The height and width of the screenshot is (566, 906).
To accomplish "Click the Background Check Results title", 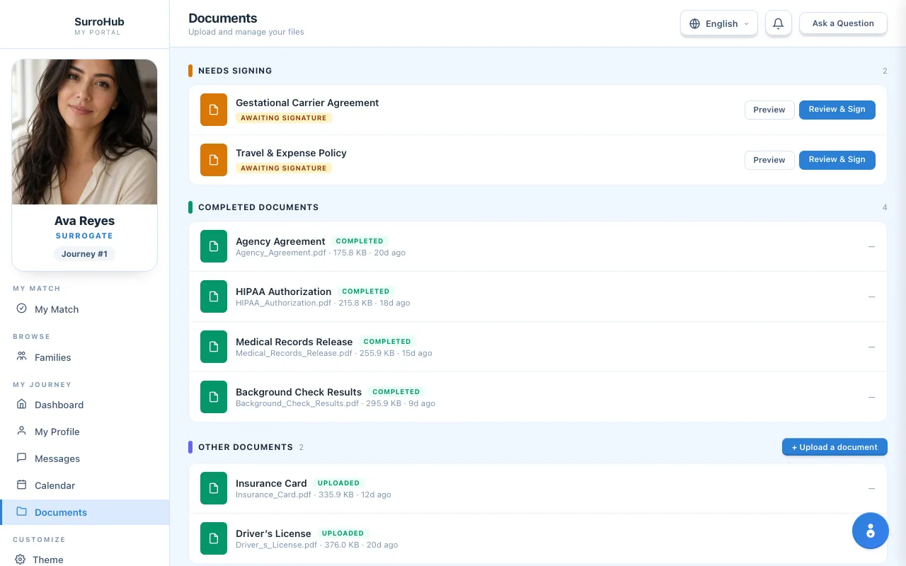I will point(299,392).
